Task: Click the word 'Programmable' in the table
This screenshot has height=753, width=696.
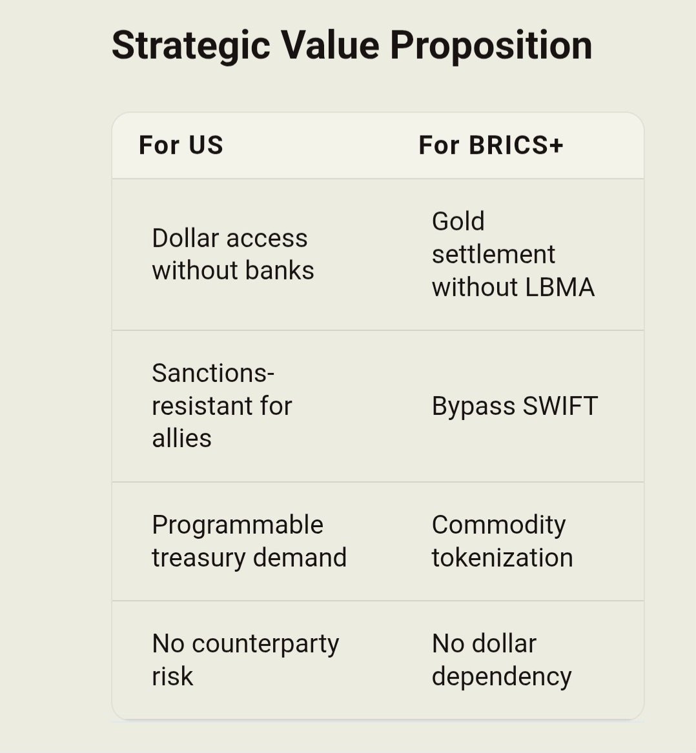Action: click(x=237, y=525)
